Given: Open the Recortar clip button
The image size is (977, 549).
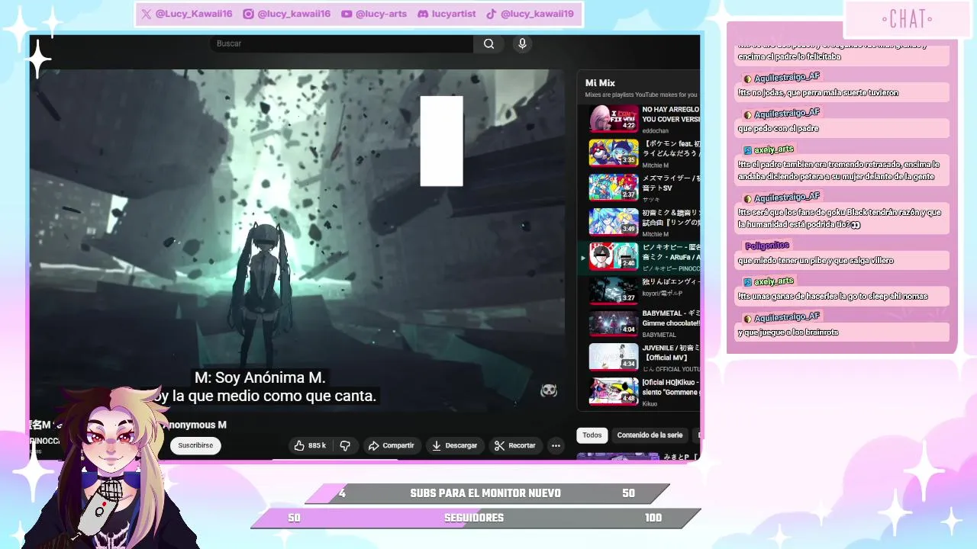Looking at the screenshot, I should tap(514, 445).
